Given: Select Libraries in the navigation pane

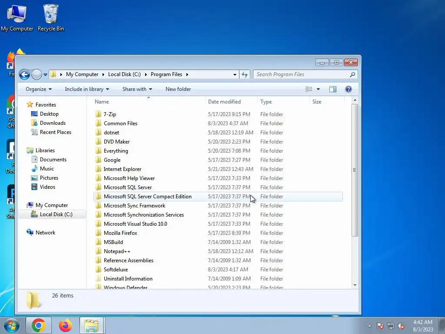Looking at the screenshot, I should click(45, 150).
